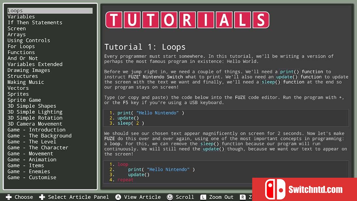
Task: Click the View Article label
Action: 142,197
